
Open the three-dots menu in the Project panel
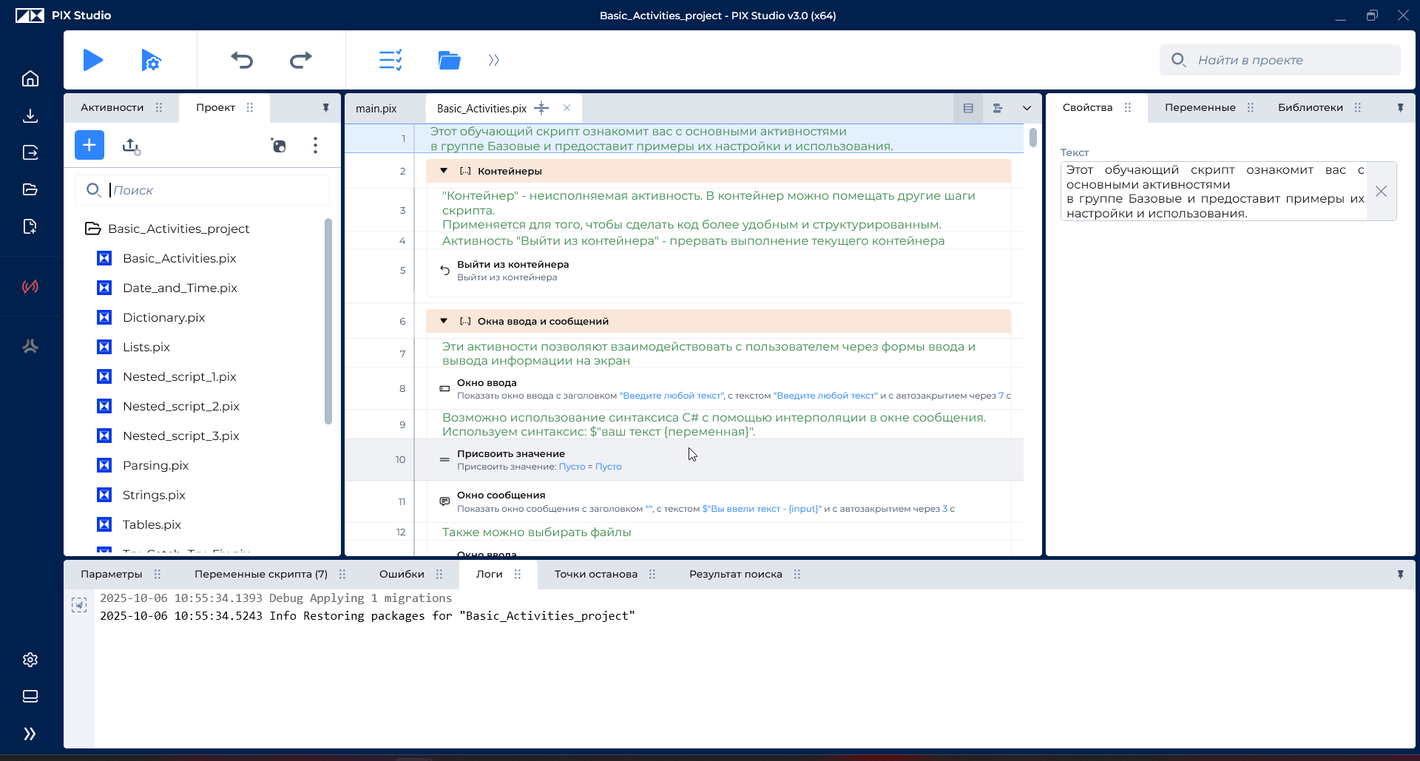tap(315, 145)
